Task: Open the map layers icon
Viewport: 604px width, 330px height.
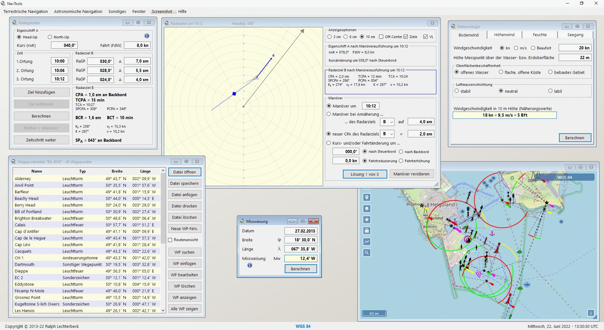Action: (366, 208)
